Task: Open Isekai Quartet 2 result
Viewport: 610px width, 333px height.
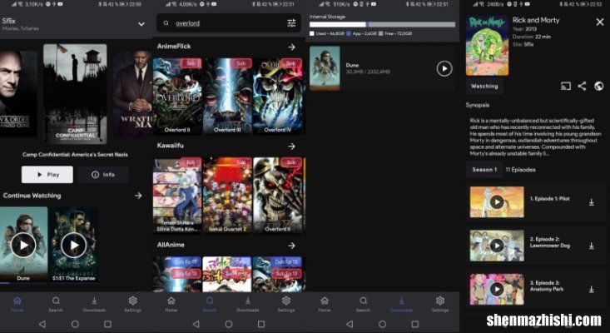Action: coord(227,196)
